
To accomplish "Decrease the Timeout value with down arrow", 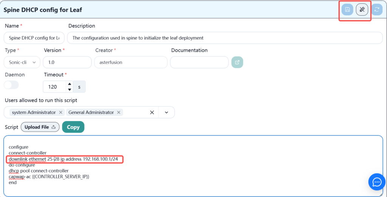I will (69, 89).
